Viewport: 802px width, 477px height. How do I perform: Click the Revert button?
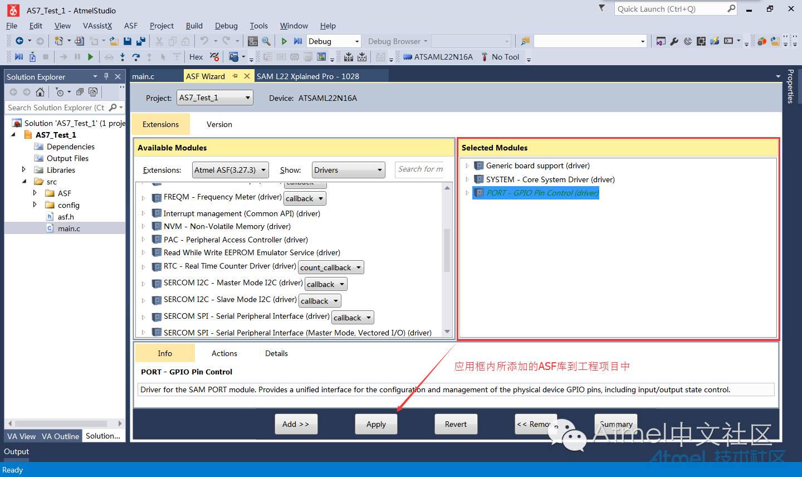point(456,424)
